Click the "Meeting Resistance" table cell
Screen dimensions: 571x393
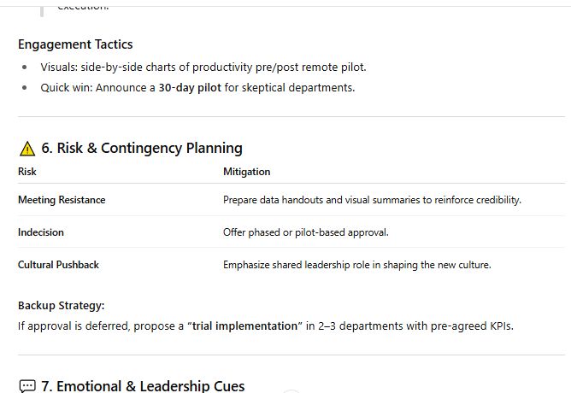tap(62, 200)
